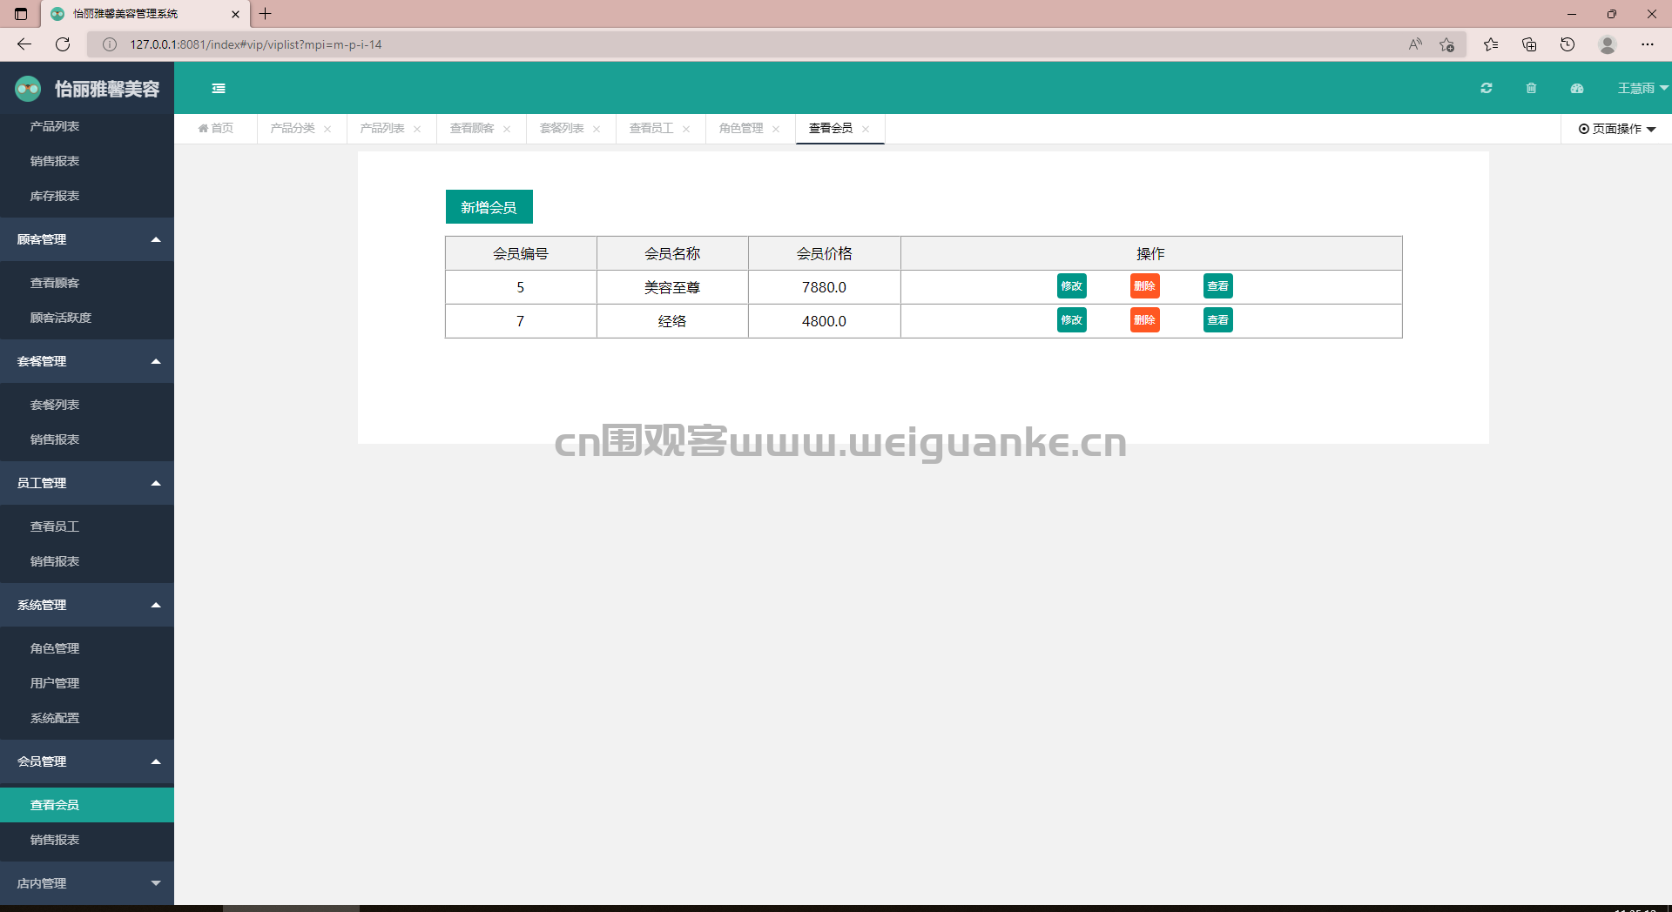Toggle the sidebar collapse menu icon
The image size is (1672, 912).
tap(219, 88)
